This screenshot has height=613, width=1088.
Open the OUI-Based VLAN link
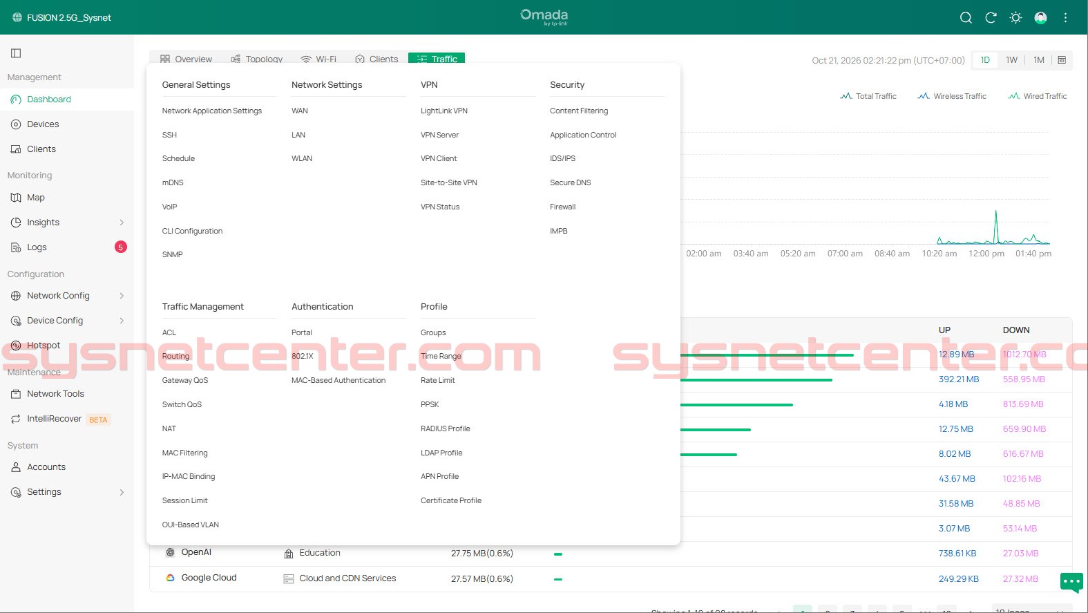(191, 525)
